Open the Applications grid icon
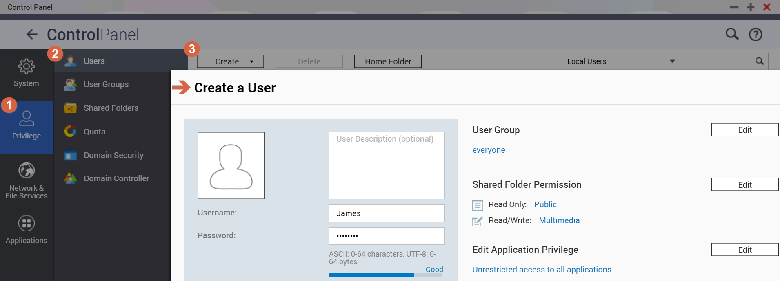Image resolution: width=780 pixels, height=281 pixels. 27,223
